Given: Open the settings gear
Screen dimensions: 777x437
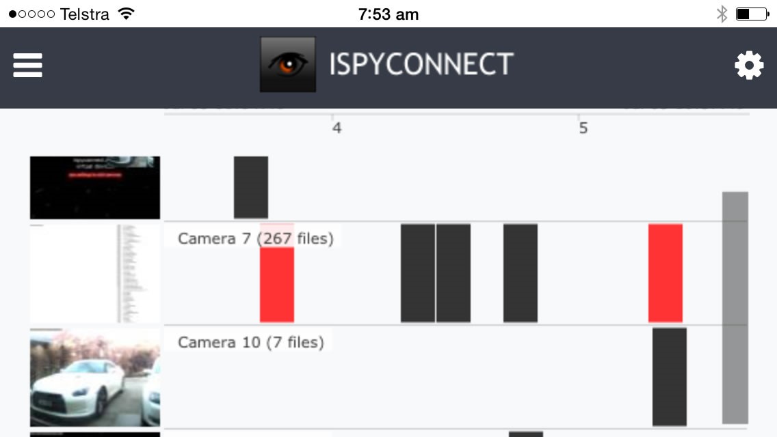Looking at the screenshot, I should tap(750, 65).
